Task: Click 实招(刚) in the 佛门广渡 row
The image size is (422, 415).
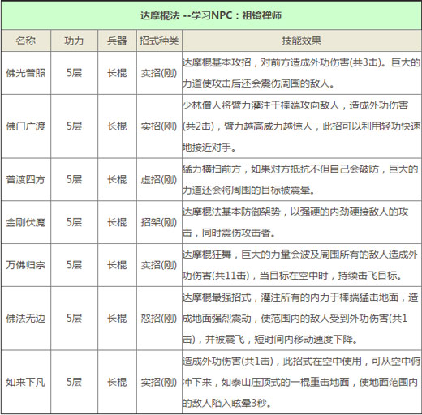Action: (x=159, y=126)
